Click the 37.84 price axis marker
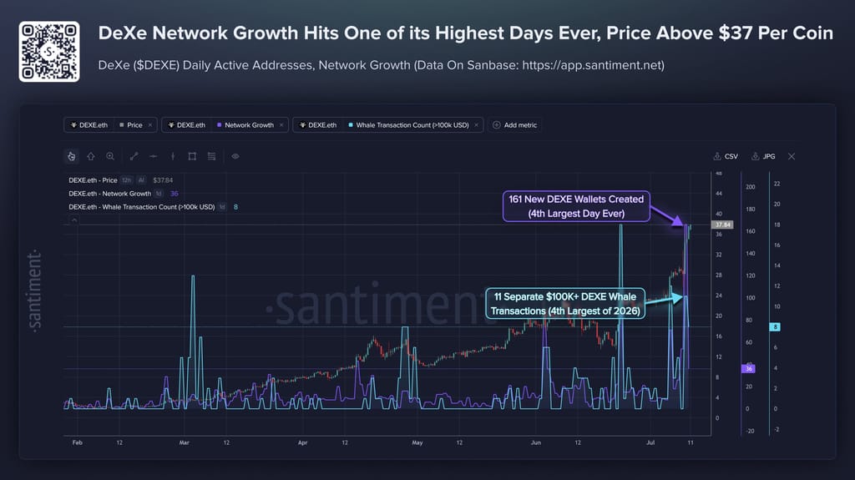 (x=722, y=225)
